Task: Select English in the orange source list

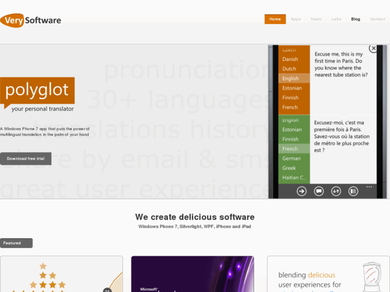Action: point(294,78)
